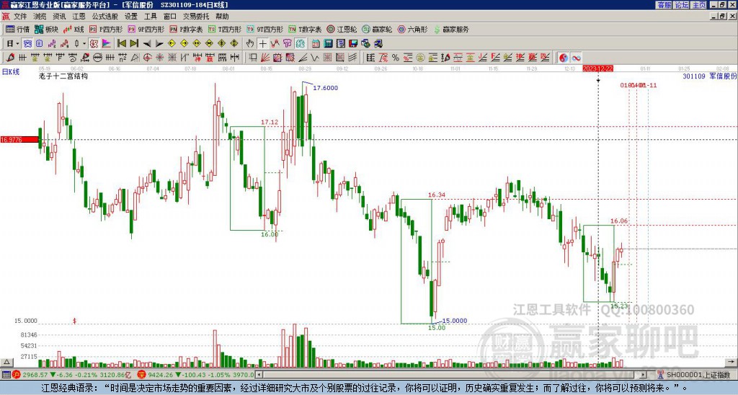Select the hand pan tool
The height and width of the screenshot is (395, 738).
250,44
